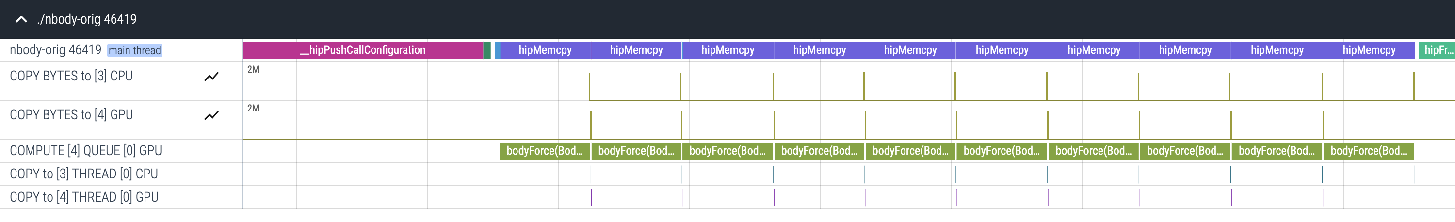
Task: Select the first hipMemcpy slice
Action: 545,50
